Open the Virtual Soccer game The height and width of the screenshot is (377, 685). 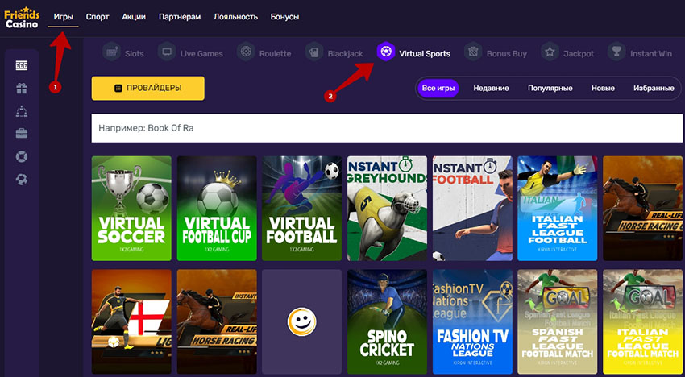click(131, 209)
